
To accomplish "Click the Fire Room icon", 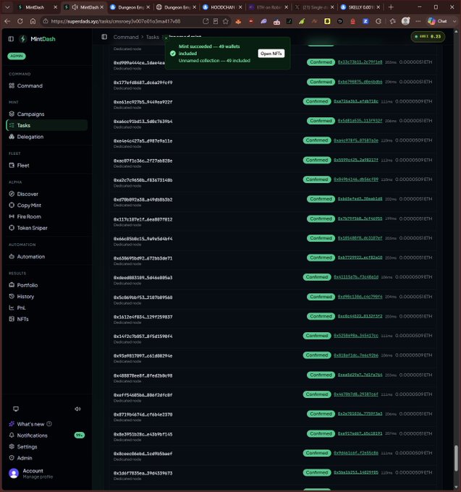I will [x=12, y=216].
